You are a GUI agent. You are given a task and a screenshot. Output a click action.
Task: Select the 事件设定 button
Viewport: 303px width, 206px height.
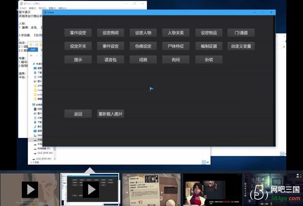coord(111,46)
